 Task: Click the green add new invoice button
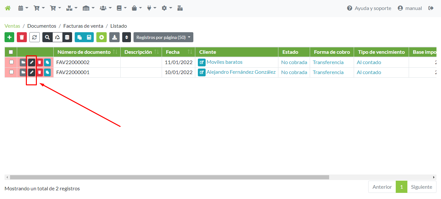click(x=9, y=37)
